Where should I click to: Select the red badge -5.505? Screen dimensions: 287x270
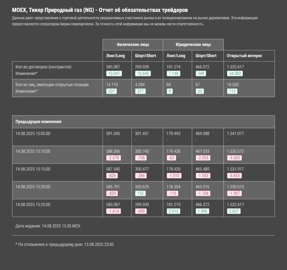click(x=234, y=158)
